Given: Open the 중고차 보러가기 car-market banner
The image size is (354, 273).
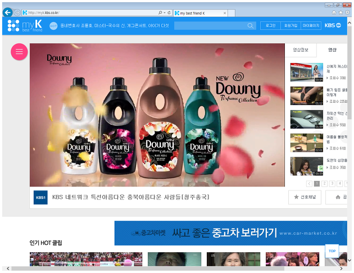Looking at the screenshot, I should pyautogui.click(x=231, y=233).
